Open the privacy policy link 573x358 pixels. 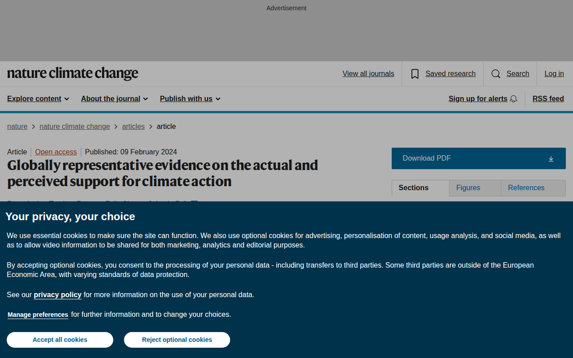pyautogui.click(x=58, y=294)
